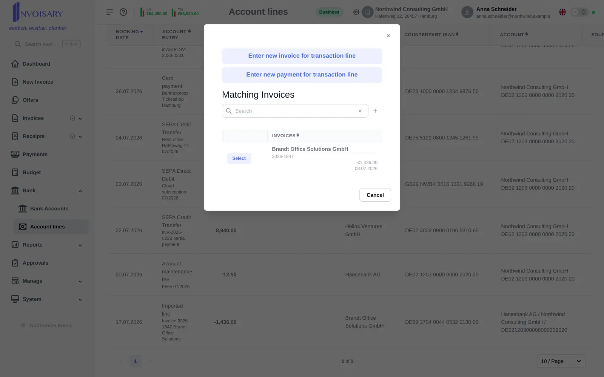This screenshot has width=604, height=377.
Task: Expand the Reports submenu chevron
Action: [x=80, y=245]
